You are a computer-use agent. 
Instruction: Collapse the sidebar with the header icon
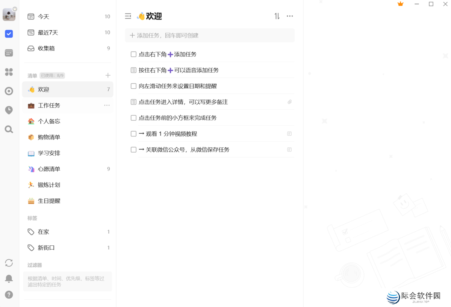pos(128,16)
